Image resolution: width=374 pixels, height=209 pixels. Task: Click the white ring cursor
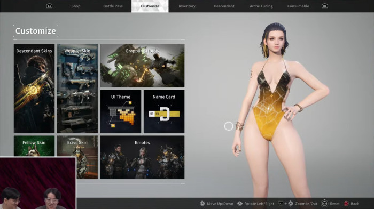(229, 126)
